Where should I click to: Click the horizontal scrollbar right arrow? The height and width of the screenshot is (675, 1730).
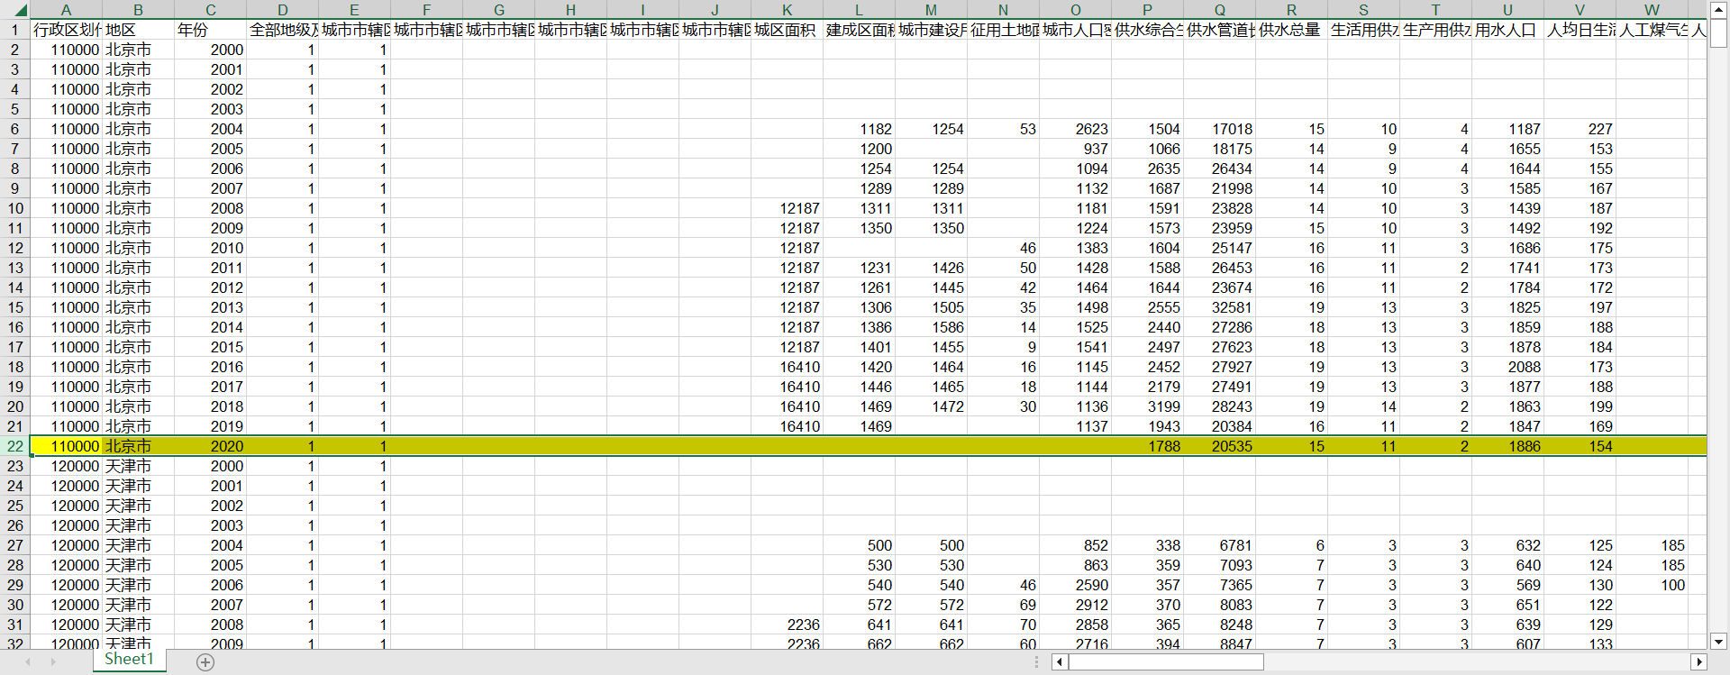pyautogui.click(x=1698, y=662)
